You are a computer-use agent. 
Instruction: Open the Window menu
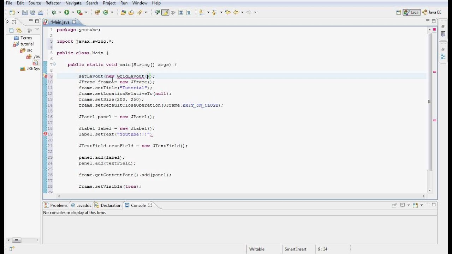tap(140, 3)
